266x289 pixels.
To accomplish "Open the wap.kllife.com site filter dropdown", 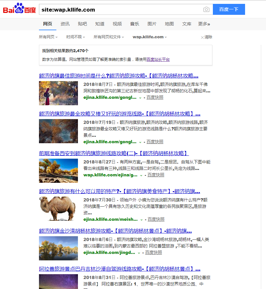I will tap(150, 37).
